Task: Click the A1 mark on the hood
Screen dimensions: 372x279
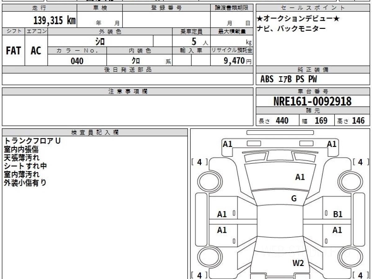Action: [300, 177]
